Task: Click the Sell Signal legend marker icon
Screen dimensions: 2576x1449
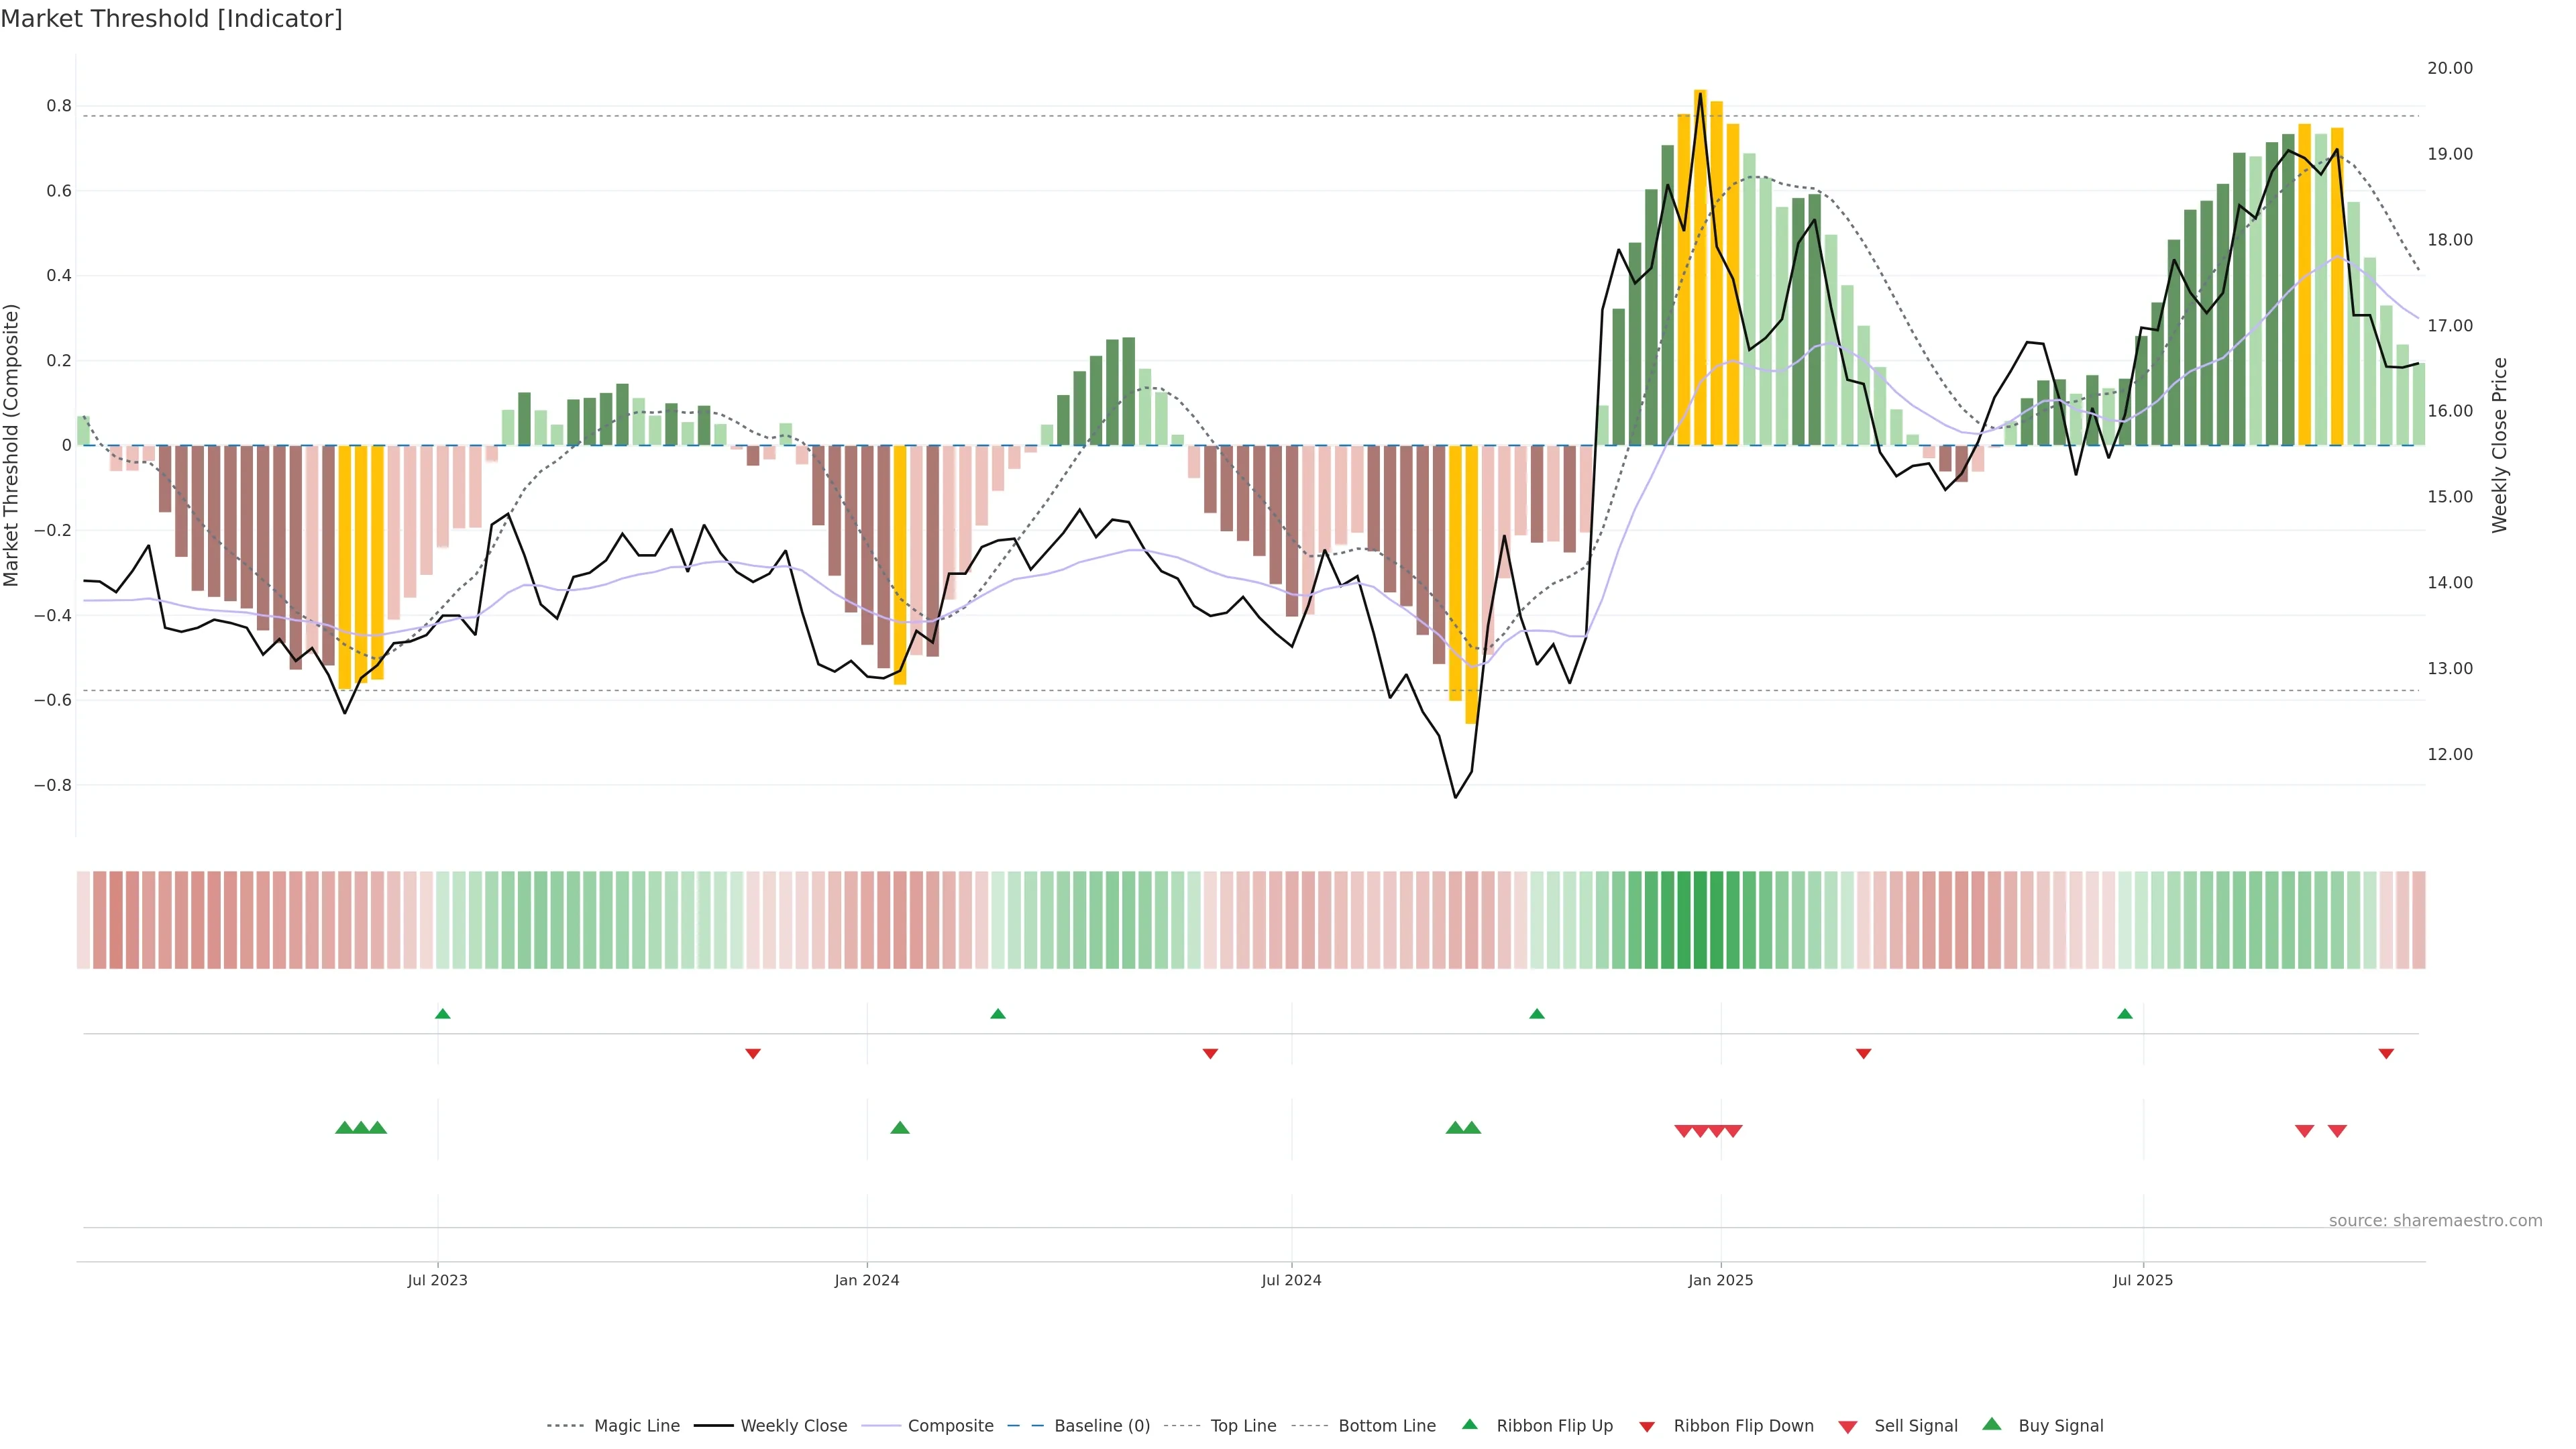Action: tap(1847, 1426)
